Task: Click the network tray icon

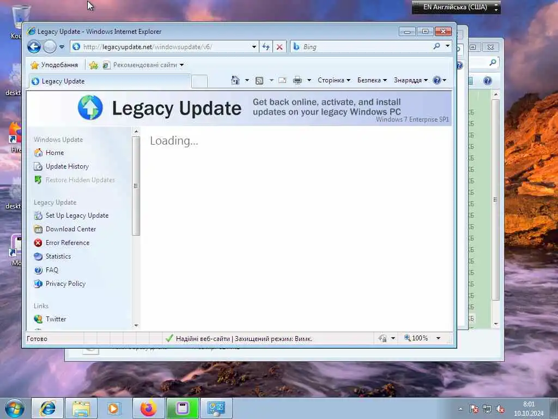Action: pyautogui.click(x=487, y=409)
